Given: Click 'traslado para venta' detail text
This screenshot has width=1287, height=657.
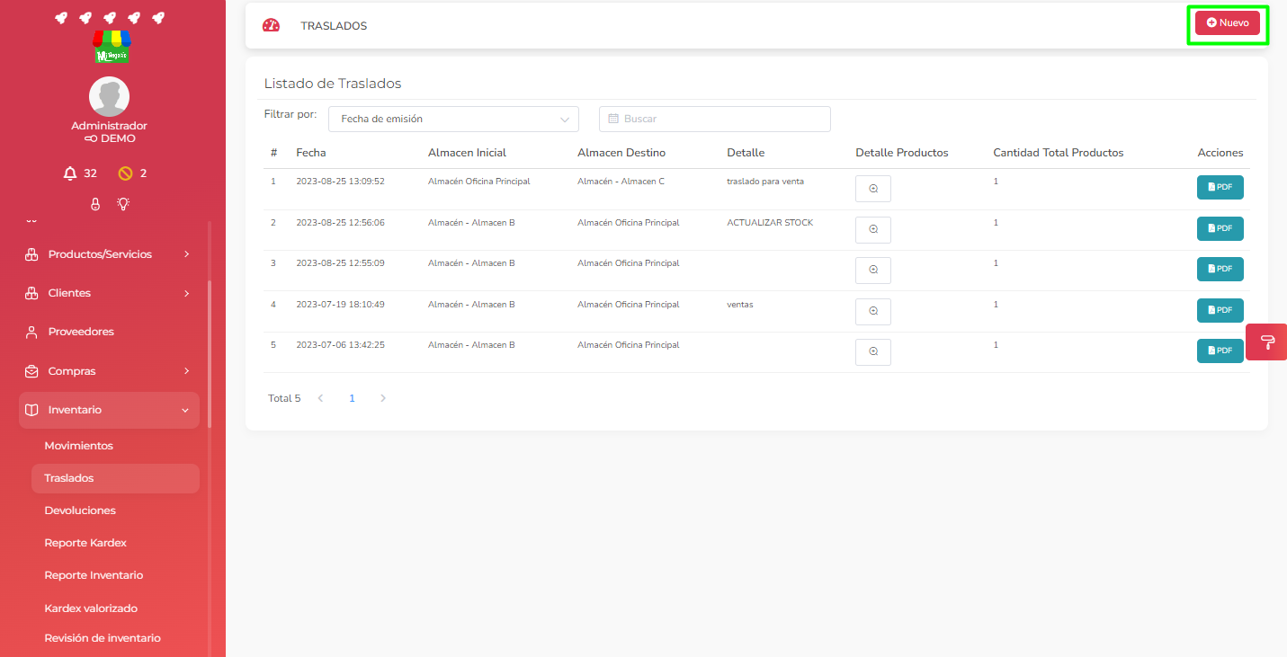Looking at the screenshot, I should click(765, 182).
